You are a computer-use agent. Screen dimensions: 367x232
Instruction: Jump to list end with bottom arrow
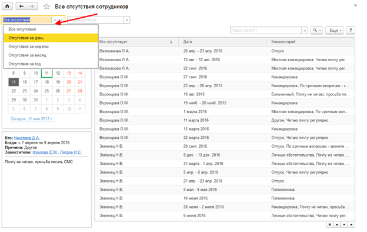351,224
